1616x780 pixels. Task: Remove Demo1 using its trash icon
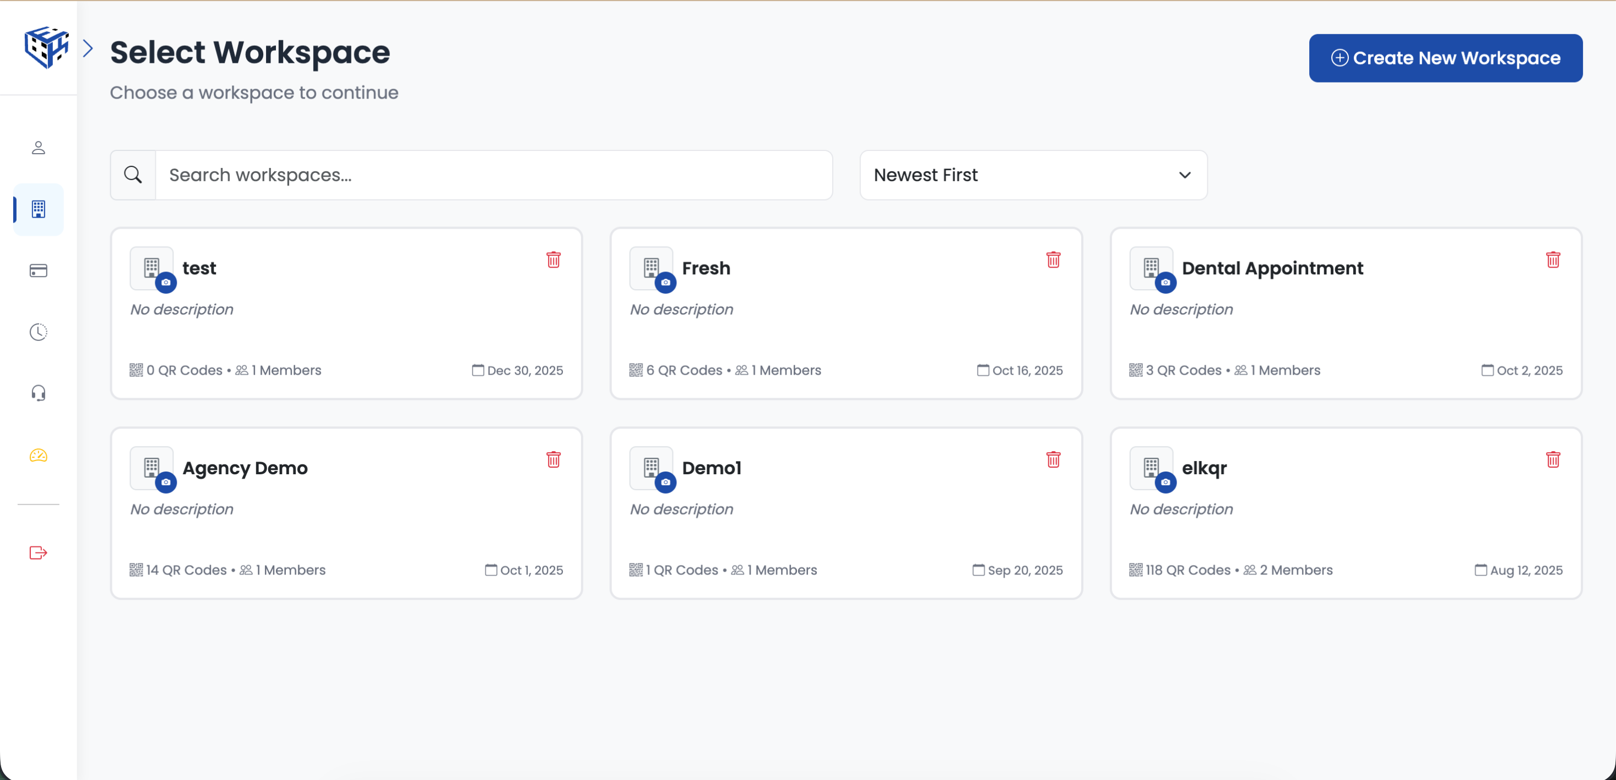pyautogui.click(x=1053, y=459)
